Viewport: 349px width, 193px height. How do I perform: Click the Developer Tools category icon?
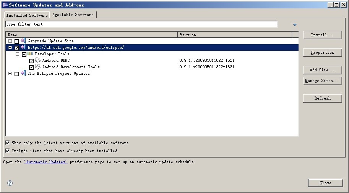(30, 54)
